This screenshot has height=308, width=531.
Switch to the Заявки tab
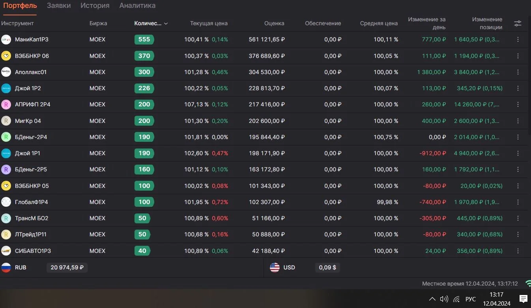tap(59, 6)
